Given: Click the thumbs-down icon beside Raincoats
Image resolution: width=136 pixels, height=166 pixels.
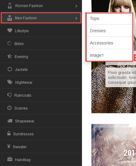Looking at the screenshot, I should pos(9,95).
